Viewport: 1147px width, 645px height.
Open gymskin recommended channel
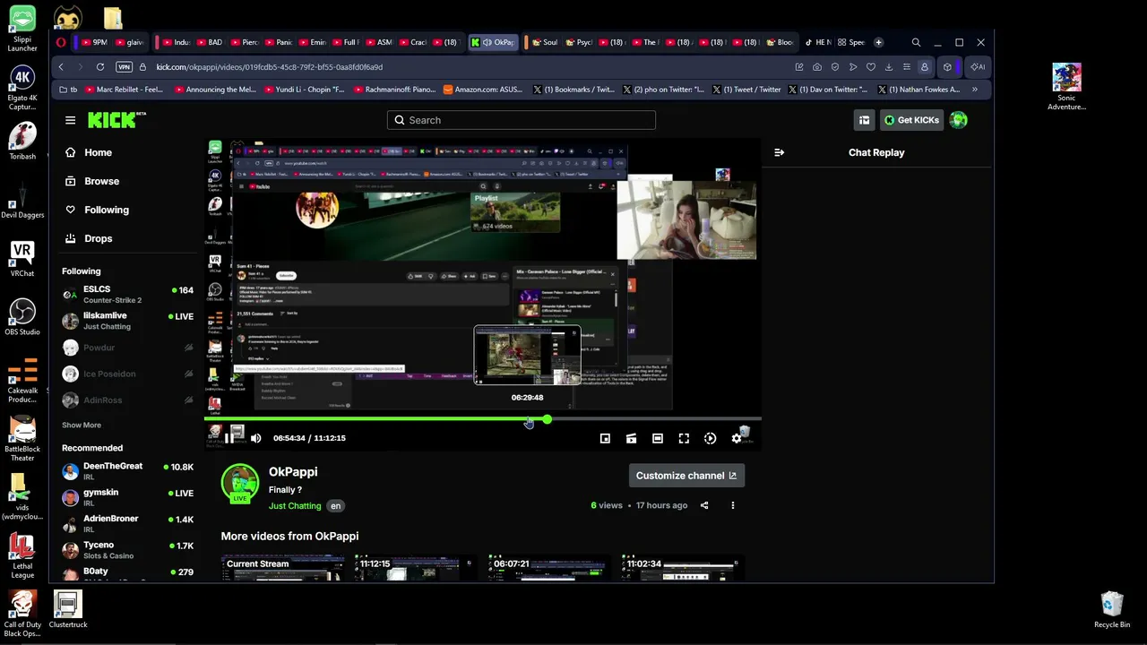pyautogui.click(x=127, y=497)
